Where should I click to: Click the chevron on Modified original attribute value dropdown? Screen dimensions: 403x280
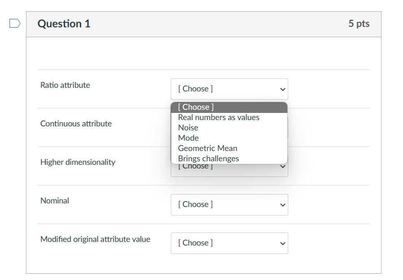pyautogui.click(x=283, y=243)
